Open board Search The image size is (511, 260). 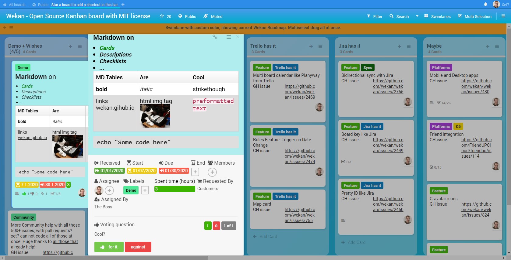pyautogui.click(x=399, y=16)
